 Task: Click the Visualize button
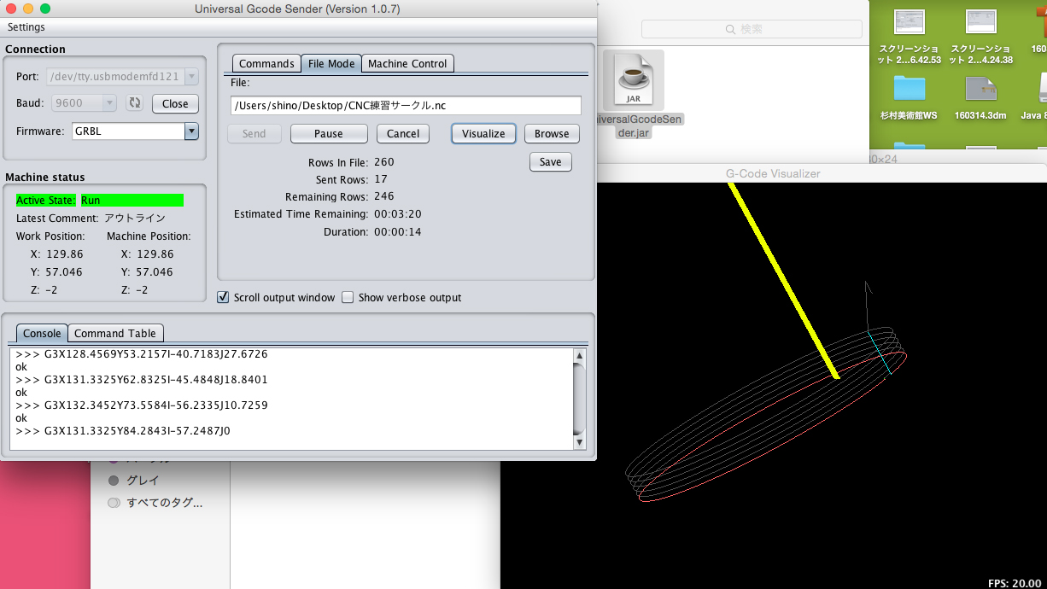[483, 133]
